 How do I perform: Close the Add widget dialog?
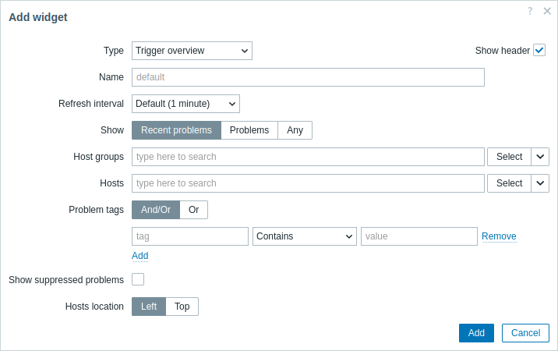click(x=547, y=11)
